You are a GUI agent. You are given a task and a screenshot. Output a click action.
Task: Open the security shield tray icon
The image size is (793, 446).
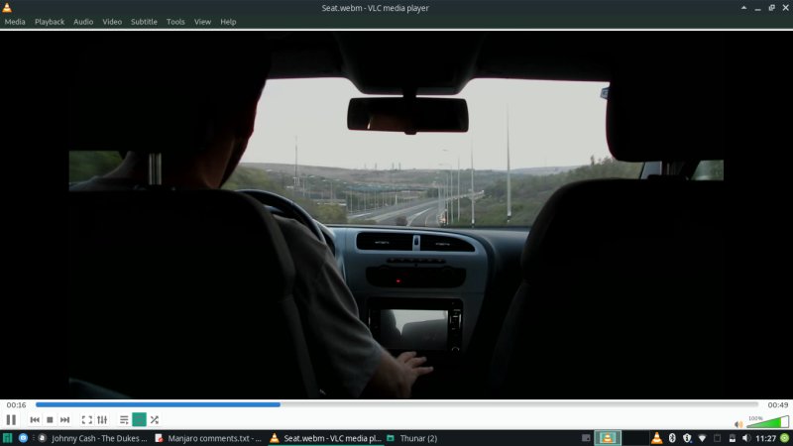click(x=687, y=438)
